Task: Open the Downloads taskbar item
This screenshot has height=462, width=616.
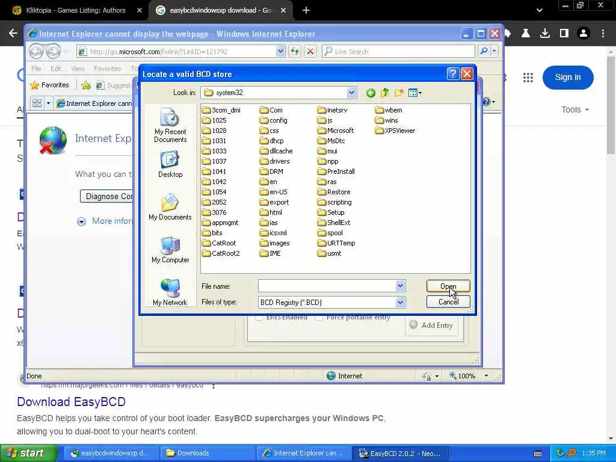Action: coord(208,454)
